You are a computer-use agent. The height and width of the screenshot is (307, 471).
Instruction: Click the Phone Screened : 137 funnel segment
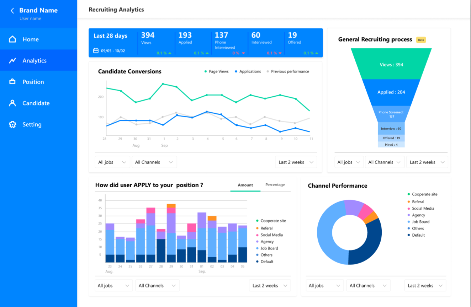coord(391,114)
